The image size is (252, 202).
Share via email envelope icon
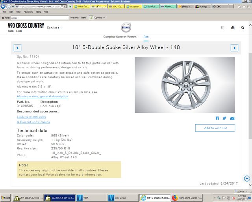232,118
